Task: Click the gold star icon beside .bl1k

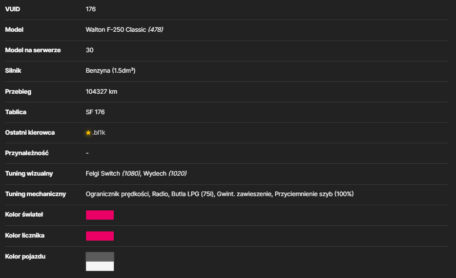Action: [x=88, y=133]
